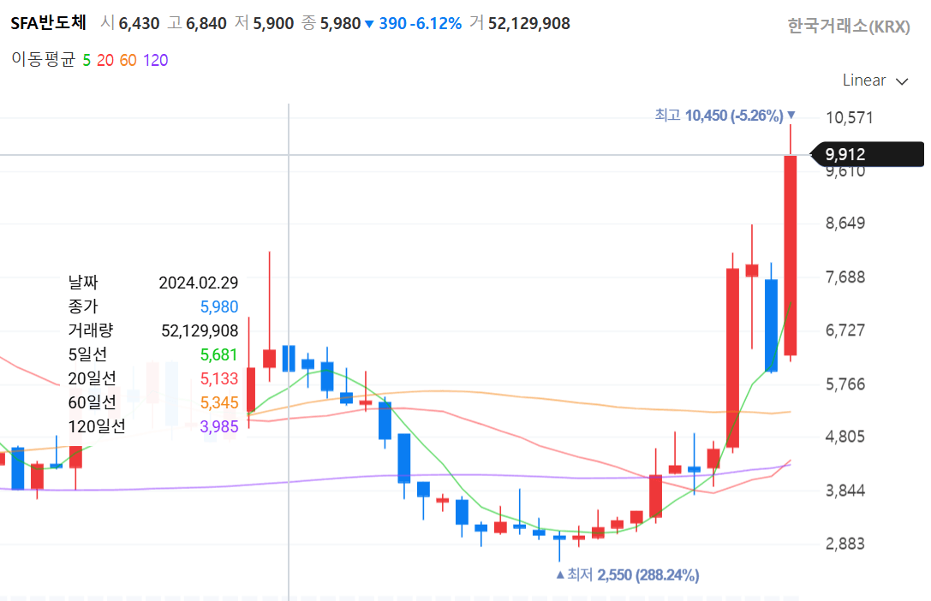Click the 120-day moving average label
Image resolution: width=931 pixels, height=601 pixels.
click(x=156, y=60)
